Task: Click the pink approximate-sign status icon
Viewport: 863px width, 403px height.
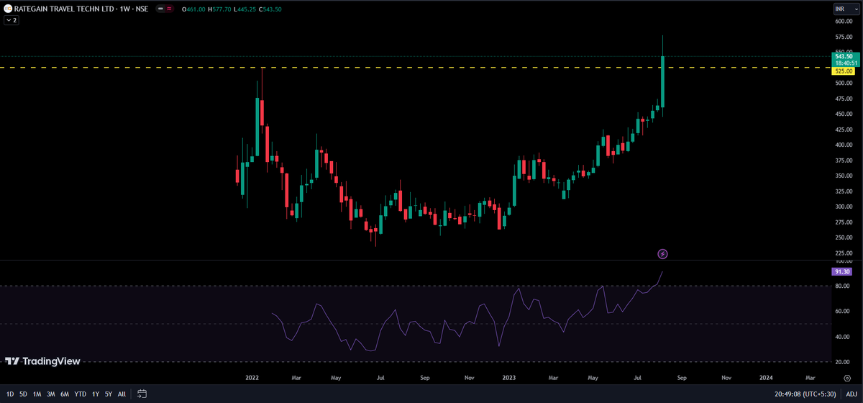Action: [169, 9]
